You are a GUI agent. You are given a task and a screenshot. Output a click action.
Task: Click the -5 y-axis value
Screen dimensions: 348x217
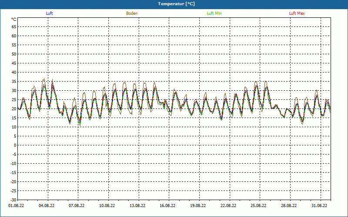[x=14, y=155]
